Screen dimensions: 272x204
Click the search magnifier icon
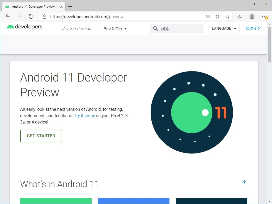pos(155,28)
